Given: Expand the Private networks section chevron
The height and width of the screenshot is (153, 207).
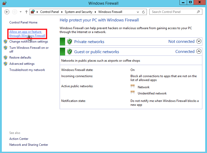Looking at the screenshot, I should 199,41.
